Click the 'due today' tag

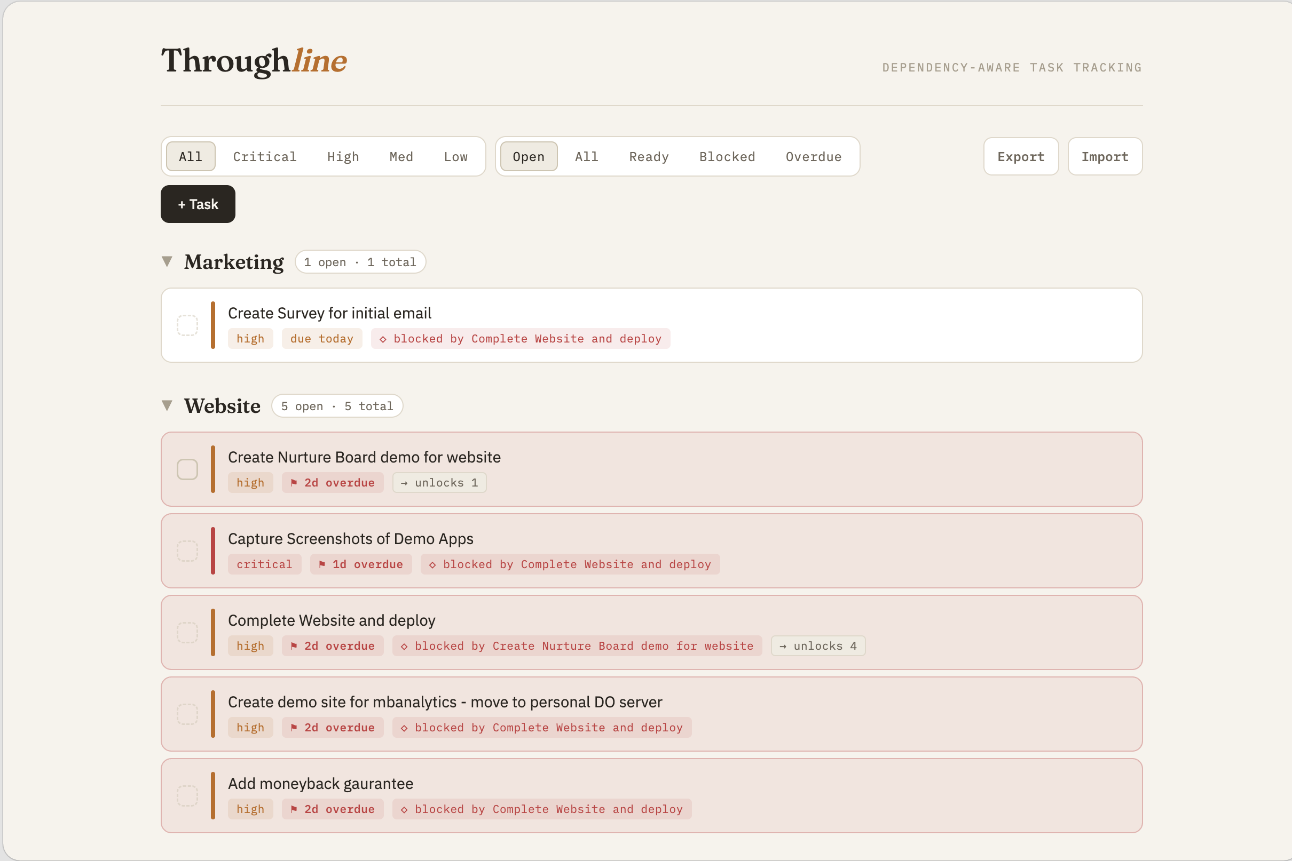322,339
